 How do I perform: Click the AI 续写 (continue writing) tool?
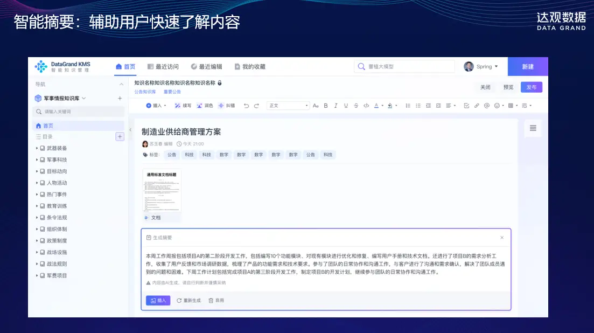click(183, 106)
